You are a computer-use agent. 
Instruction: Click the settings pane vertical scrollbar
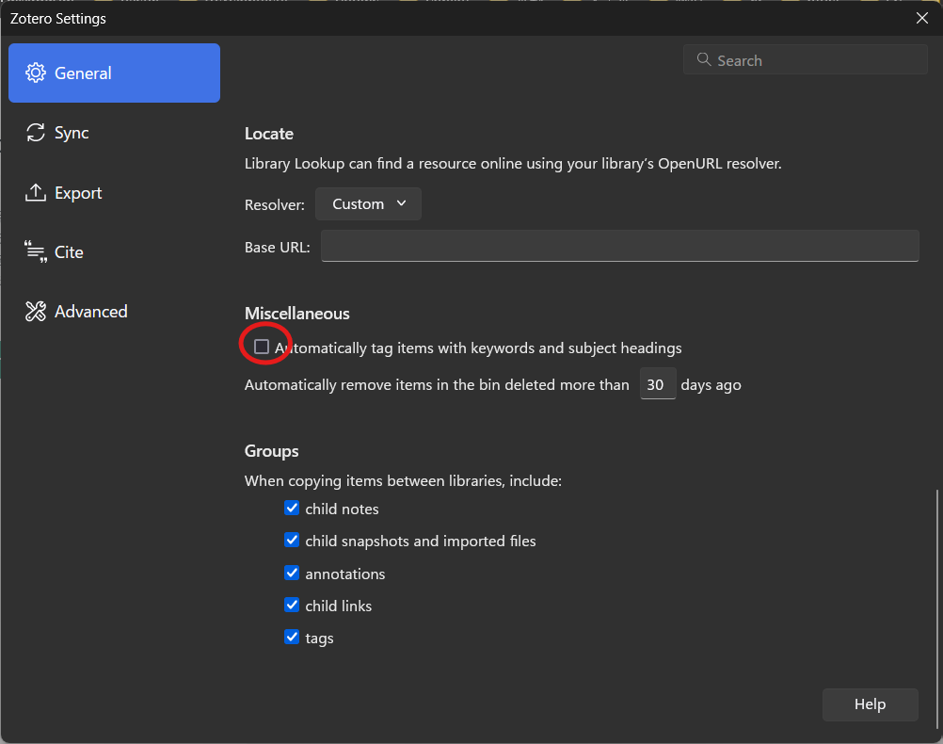click(x=937, y=608)
